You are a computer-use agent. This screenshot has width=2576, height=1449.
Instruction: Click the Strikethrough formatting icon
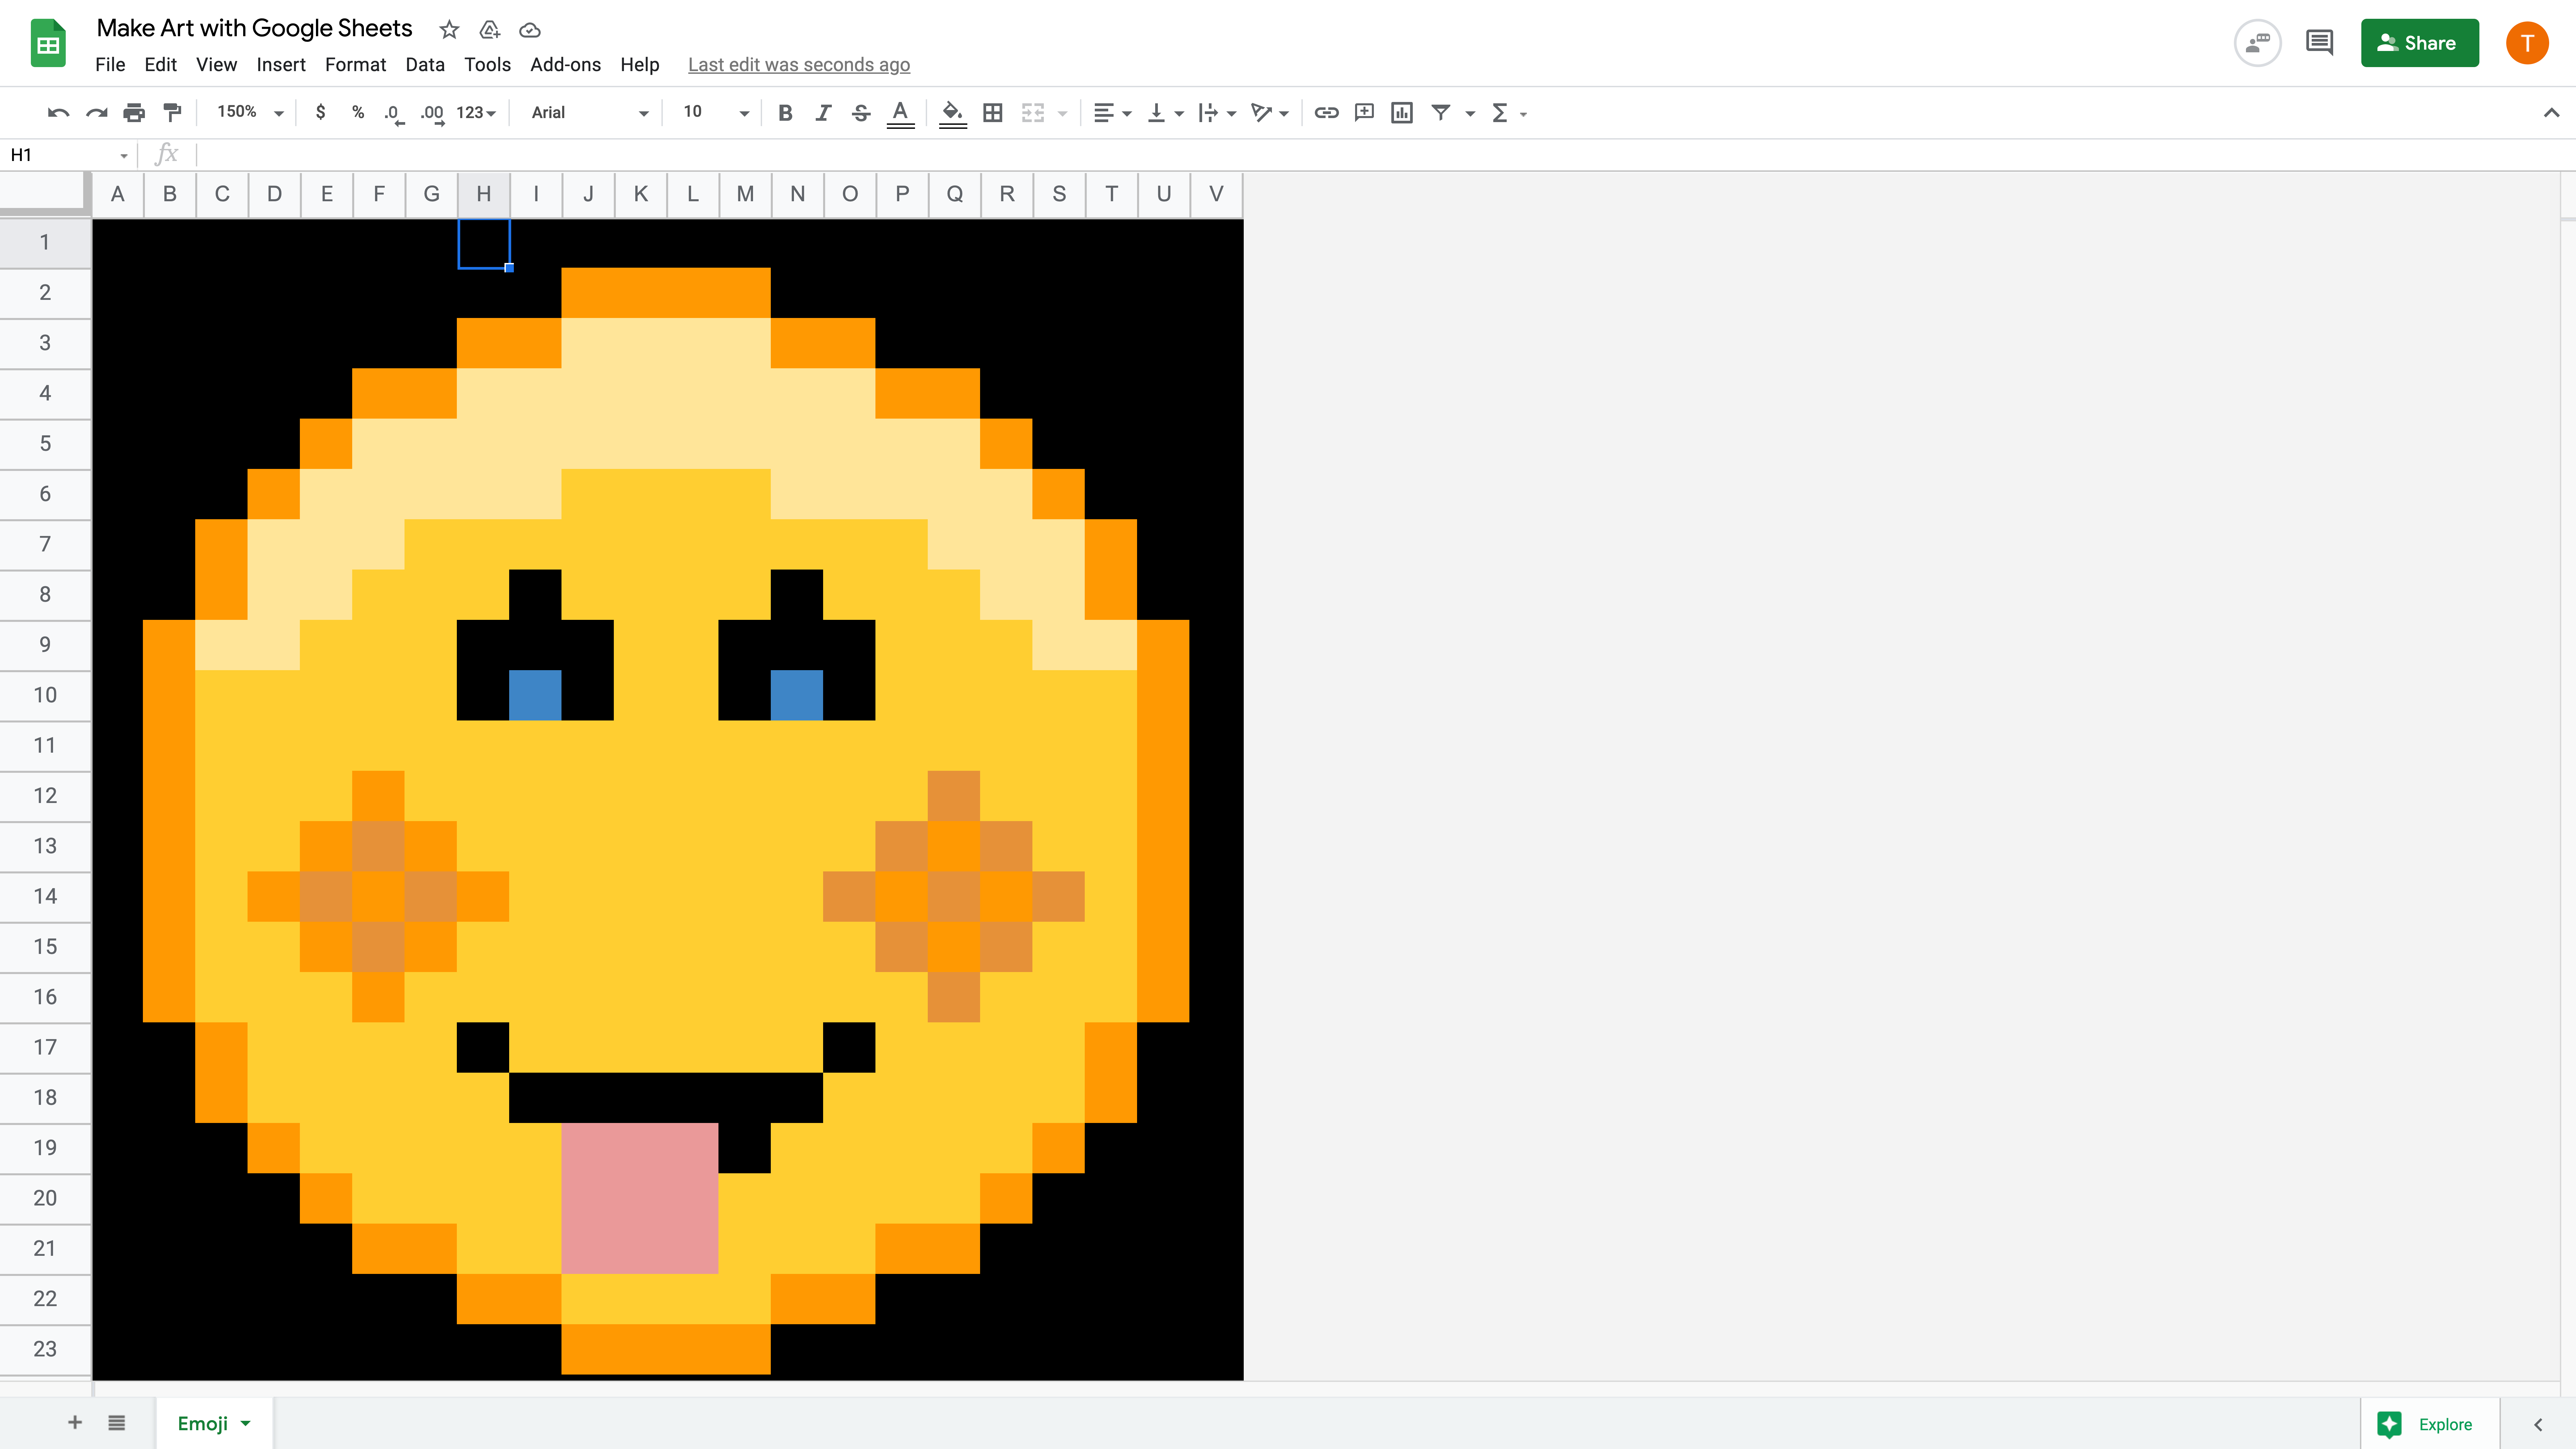click(862, 111)
